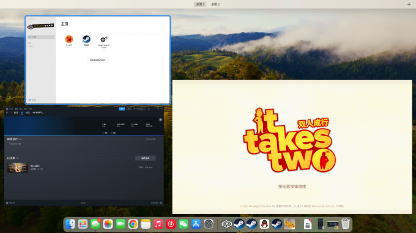Open the Trash in the dock
This screenshot has width=416, height=233.
click(x=345, y=224)
